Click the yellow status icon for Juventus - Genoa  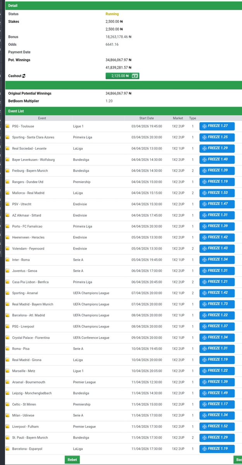click(x=8, y=271)
